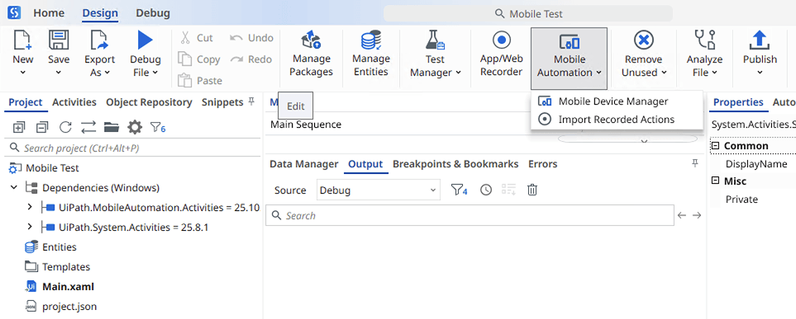The width and height of the screenshot is (796, 319).
Task: Expand the designer panel chevron
Action: 644,141
